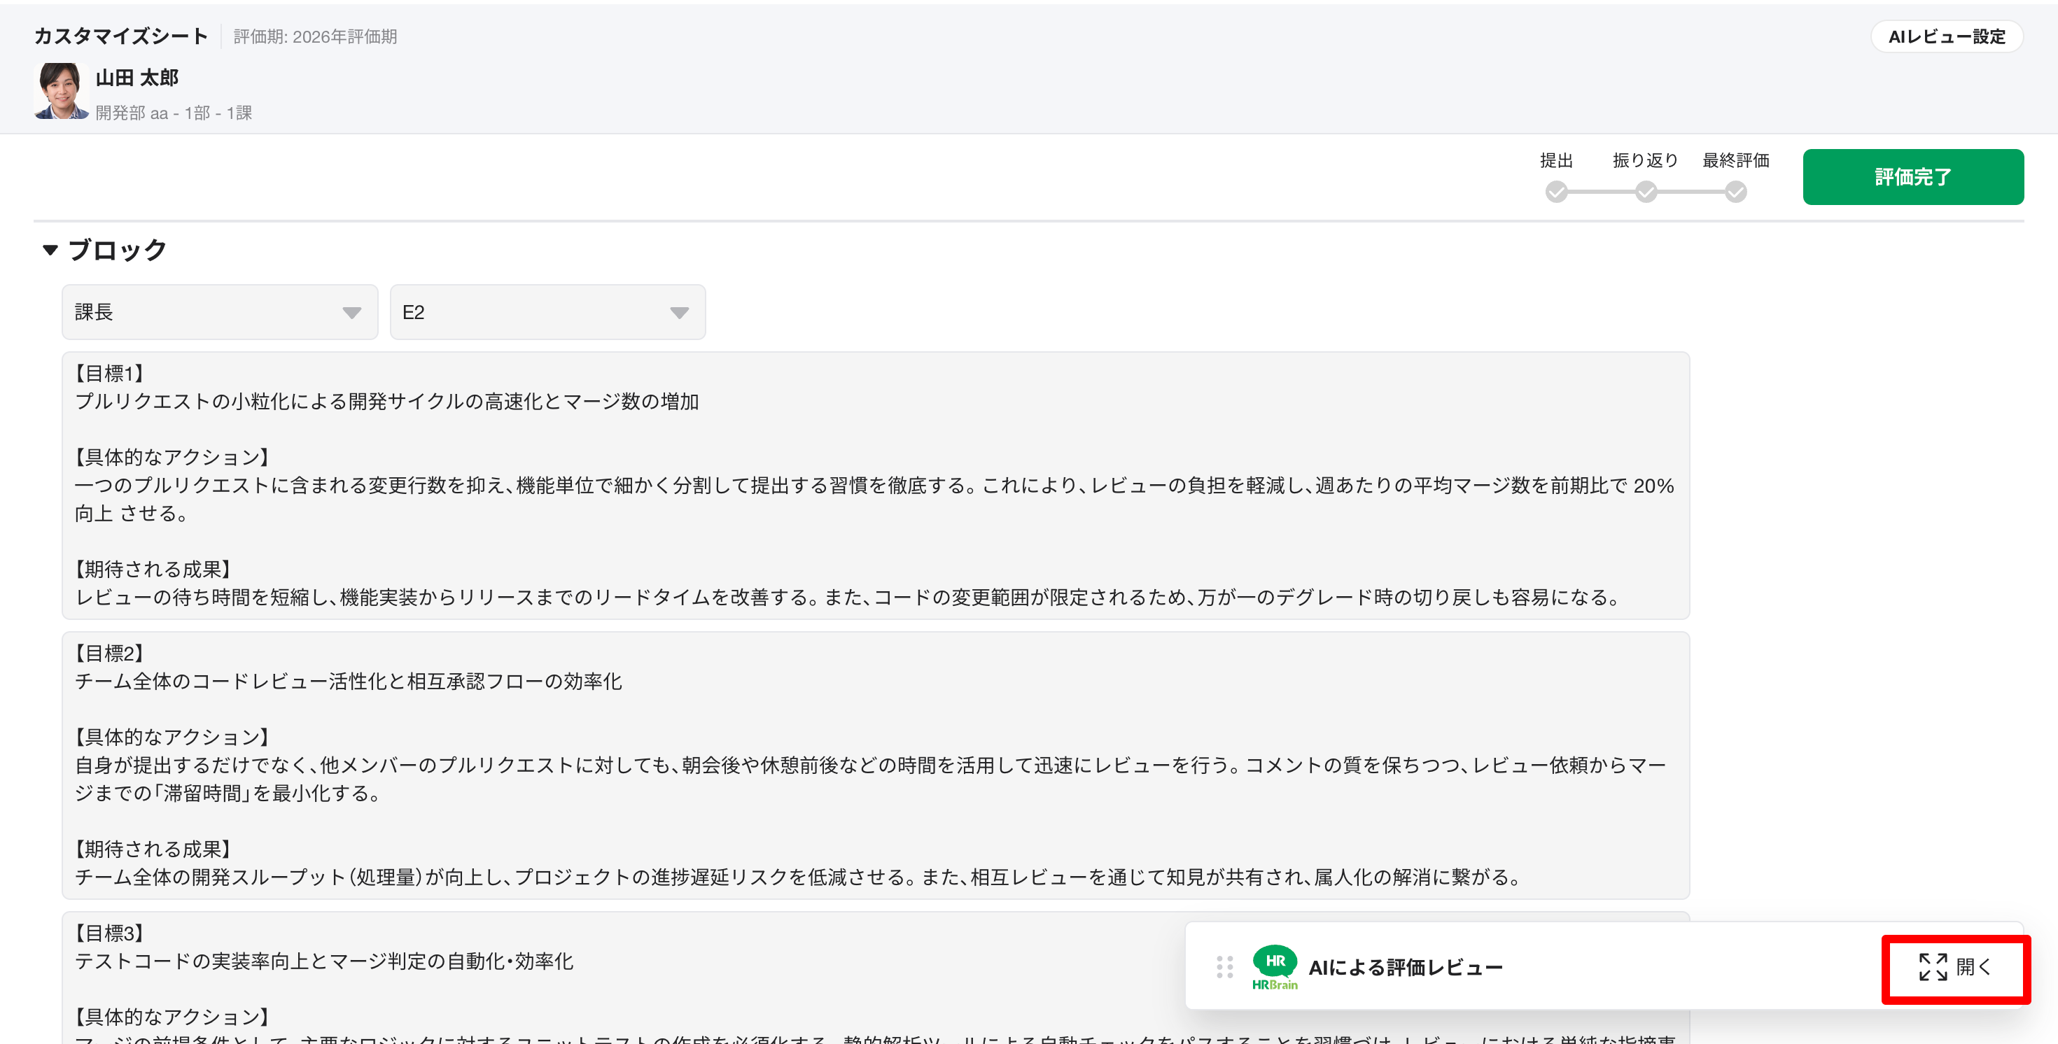This screenshot has width=2058, height=1044.
Task: Click the カスタマイズシート heading
Action: (120, 36)
